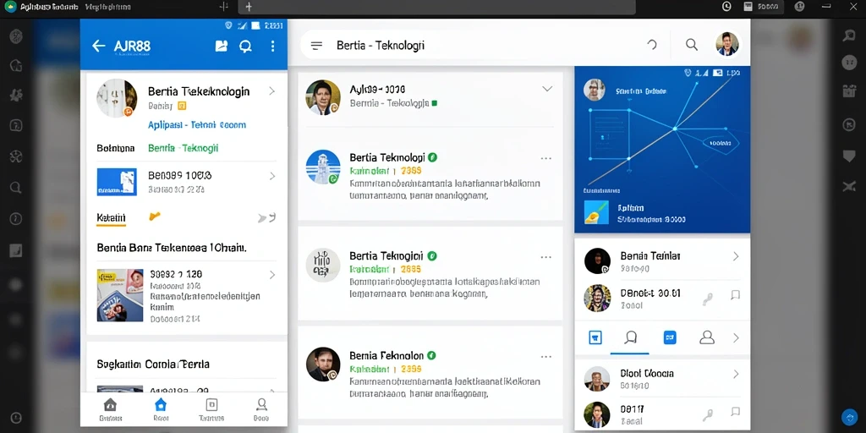Select the chat bubble tab in the right panel
The height and width of the screenshot is (433, 866).
coord(630,337)
